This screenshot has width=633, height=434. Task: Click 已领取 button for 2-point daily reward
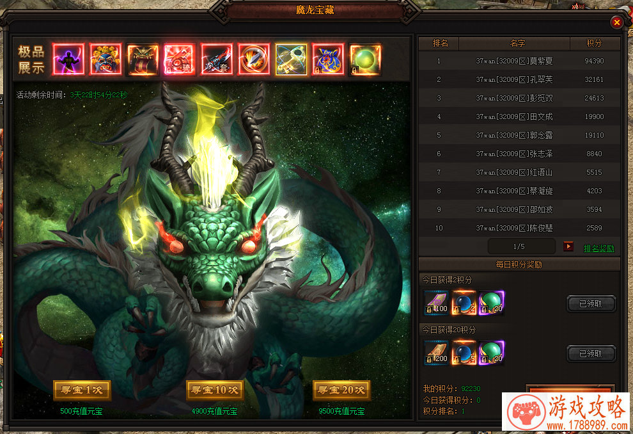591,304
